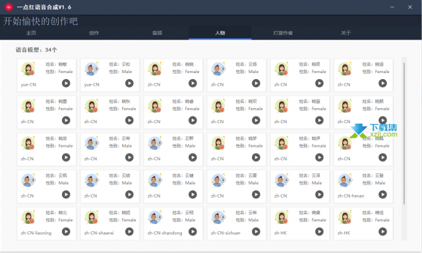Play the zh-CN-sichuan voice sample
The image size is (422, 253).
(x=256, y=231)
